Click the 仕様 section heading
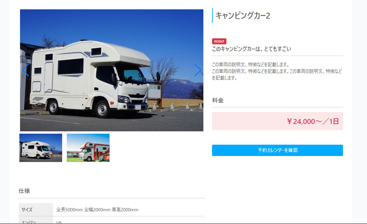Viewport: 367px width, 224px height. click(x=24, y=191)
